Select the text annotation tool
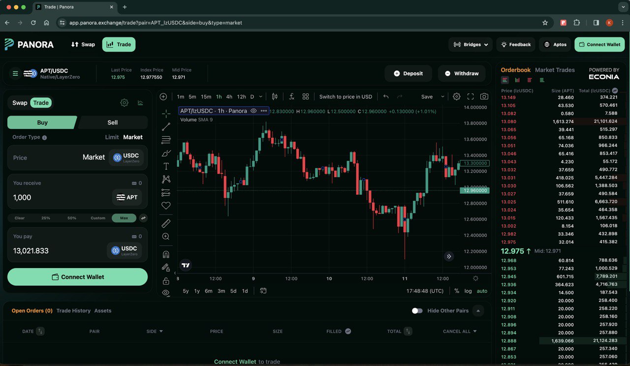The width and height of the screenshot is (630, 366). (166, 166)
